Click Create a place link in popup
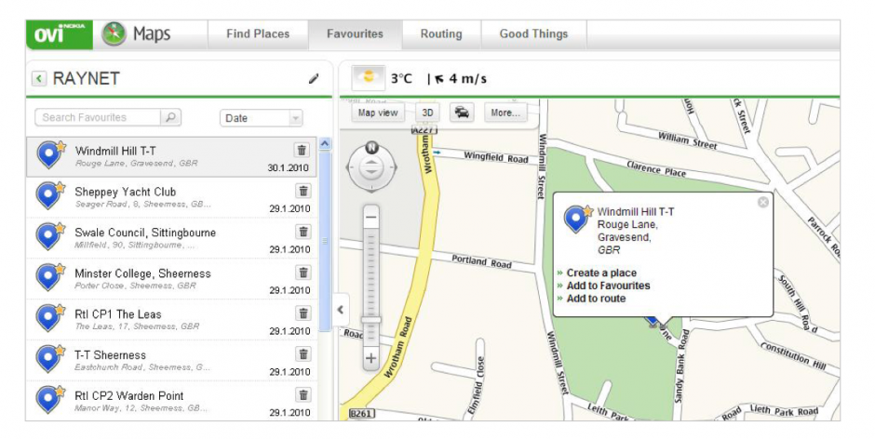875x439 pixels. (x=601, y=273)
